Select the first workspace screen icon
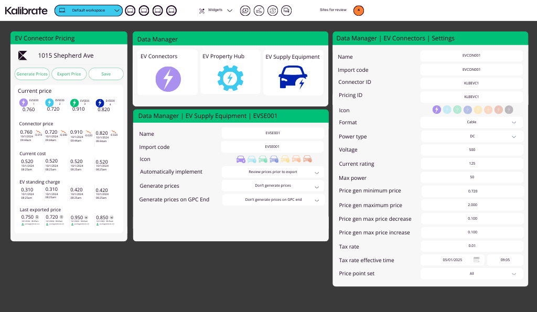537x312 pixels. point(130,10)
